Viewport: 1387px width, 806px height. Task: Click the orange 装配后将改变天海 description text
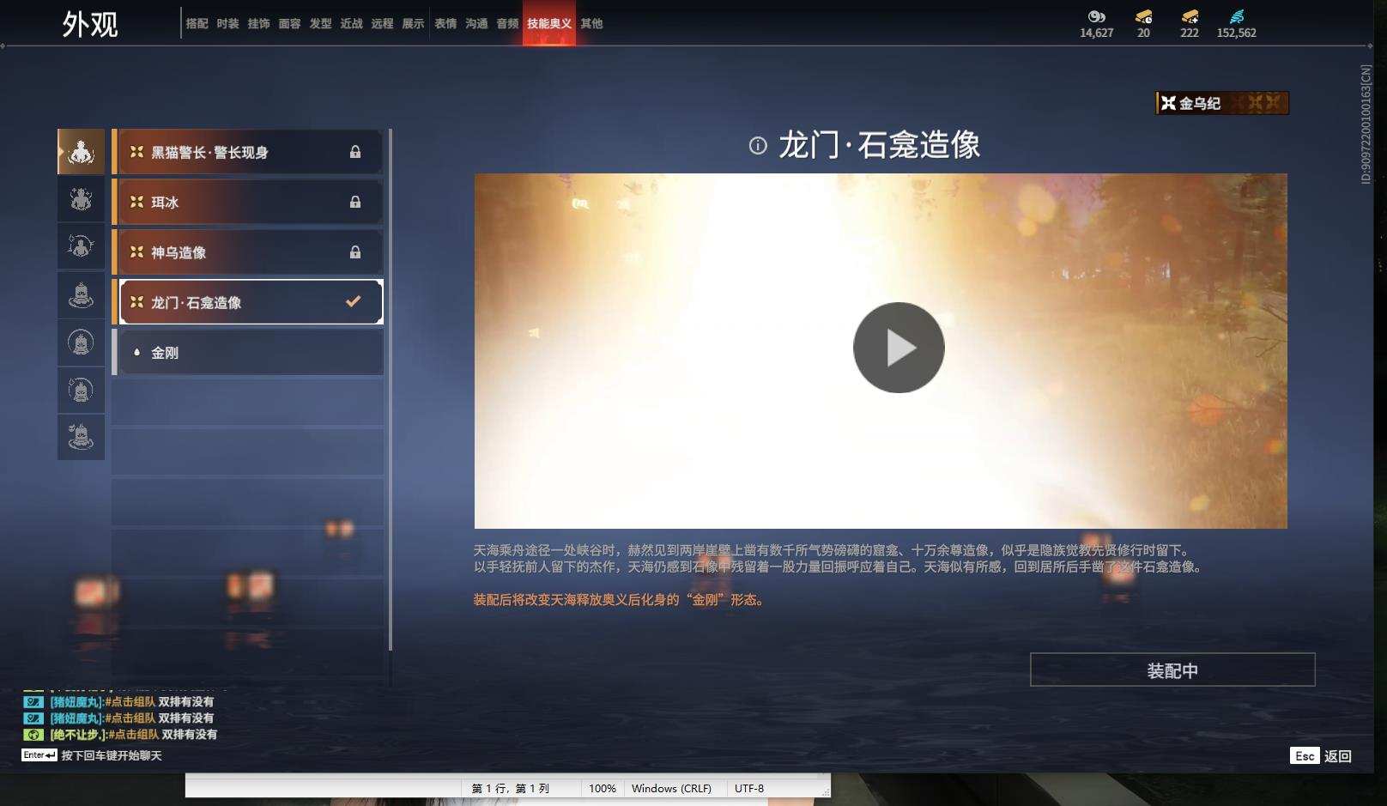click(619, 600)
